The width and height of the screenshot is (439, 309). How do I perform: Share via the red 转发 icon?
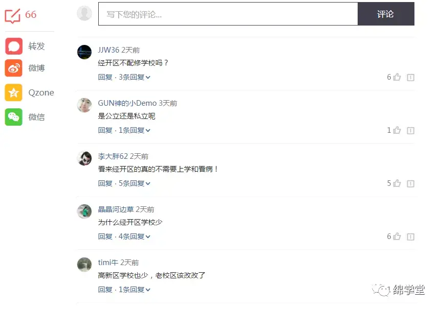tap(14, 46)
